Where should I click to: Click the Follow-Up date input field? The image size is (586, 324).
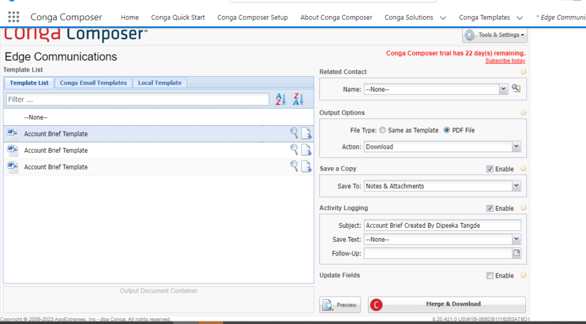tap(438, 254)
